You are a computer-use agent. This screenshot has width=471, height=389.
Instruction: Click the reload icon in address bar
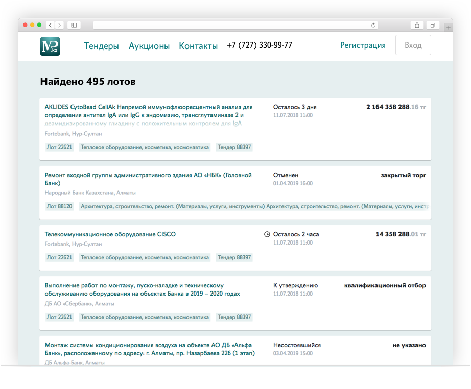coord(373,25)
